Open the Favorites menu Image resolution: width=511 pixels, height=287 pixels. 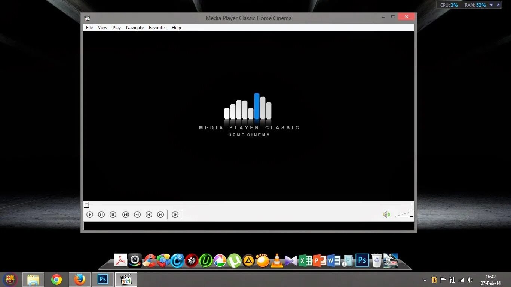[x=157, y=28]
